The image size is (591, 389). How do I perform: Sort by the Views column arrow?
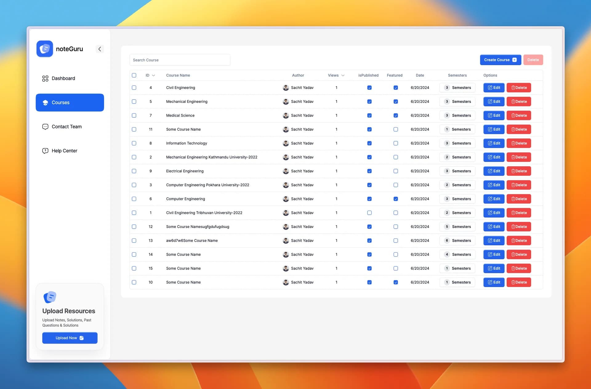[x=343, y=75]
